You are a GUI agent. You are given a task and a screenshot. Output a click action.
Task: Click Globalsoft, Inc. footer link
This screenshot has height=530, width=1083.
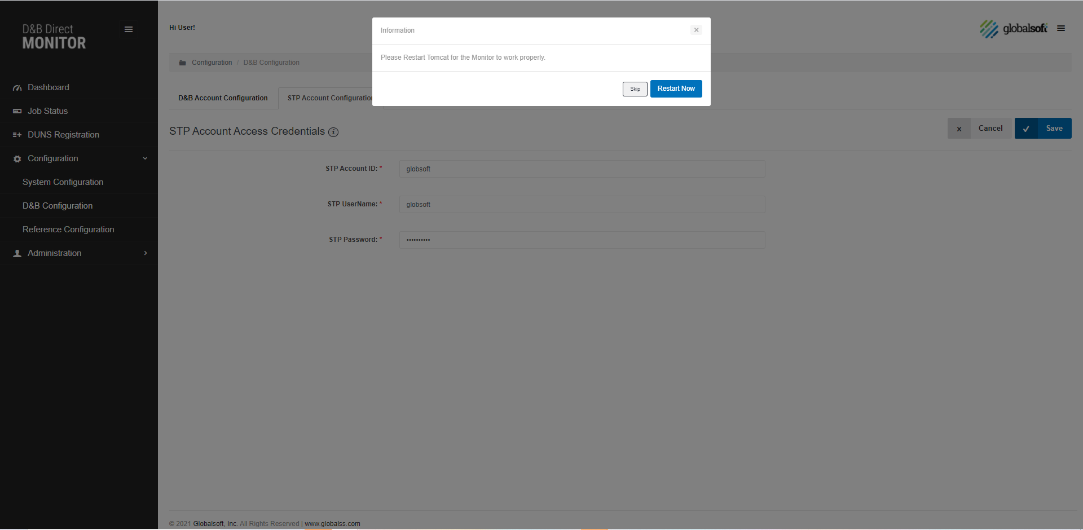(215, 524)
